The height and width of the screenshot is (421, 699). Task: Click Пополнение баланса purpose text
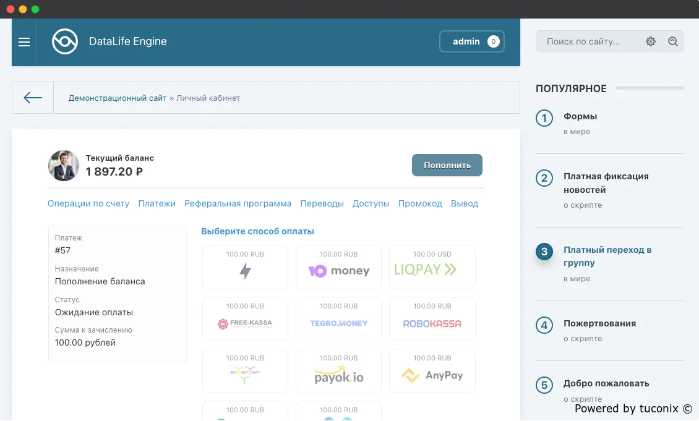pos(100,281)
